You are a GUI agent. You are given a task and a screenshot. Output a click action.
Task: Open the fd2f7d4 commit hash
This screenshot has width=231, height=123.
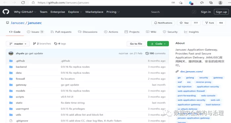pyautogui.click(x=123, y=53)
